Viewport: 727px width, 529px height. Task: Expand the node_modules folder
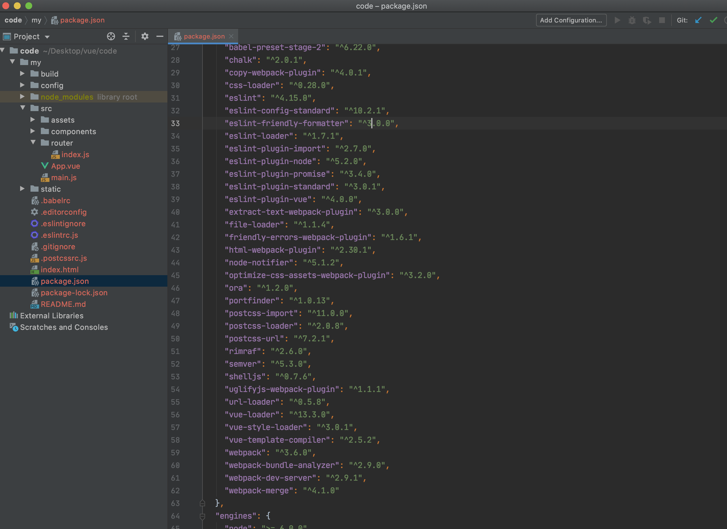click(22, 96)
